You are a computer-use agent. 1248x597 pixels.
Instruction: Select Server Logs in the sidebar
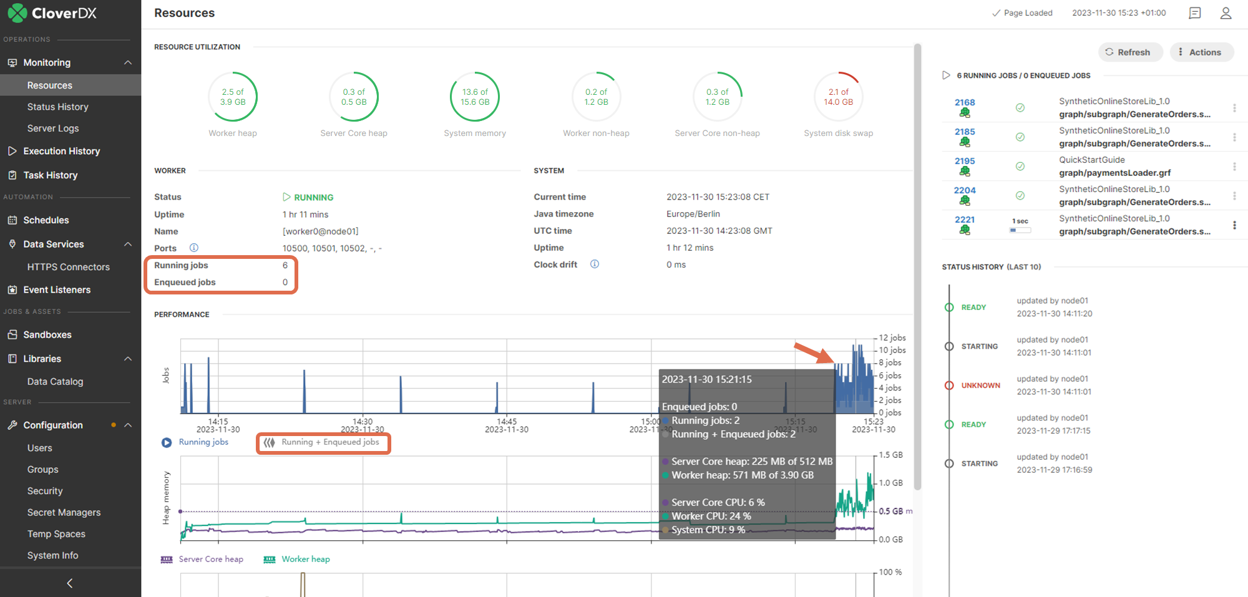pyautogui.click(x=53, y=128)
